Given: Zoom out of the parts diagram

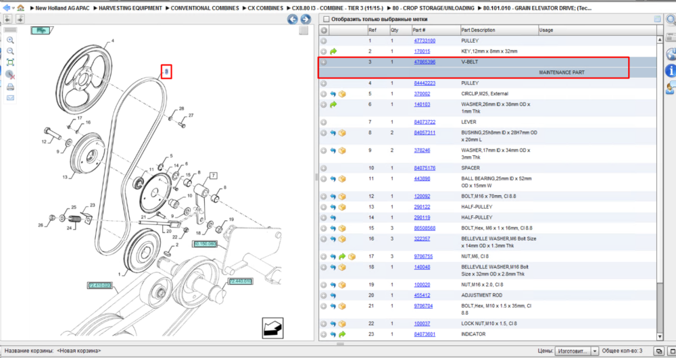Looking at the screenshot, I should click(x=10, y=51).
